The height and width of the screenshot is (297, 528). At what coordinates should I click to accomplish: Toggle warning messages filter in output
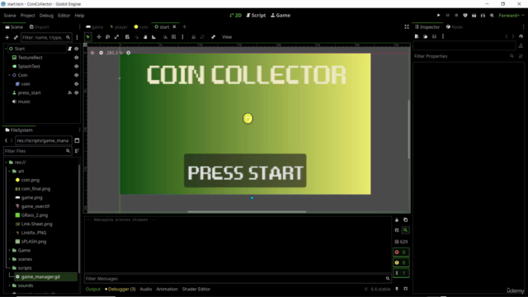point(401,262)
